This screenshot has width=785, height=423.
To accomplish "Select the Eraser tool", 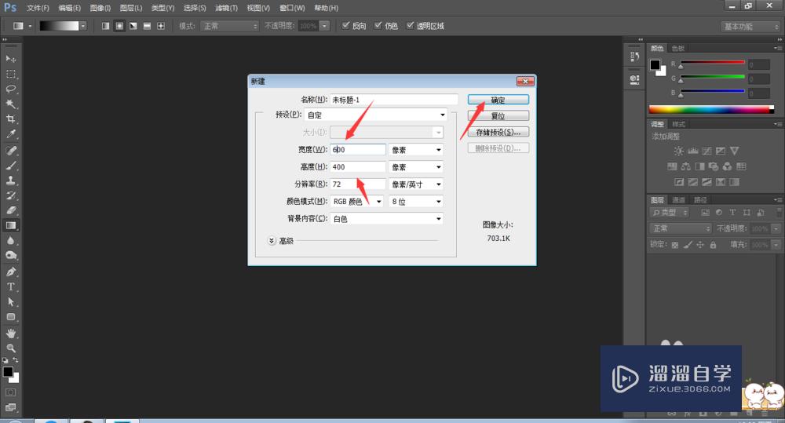I will (10, 210).
